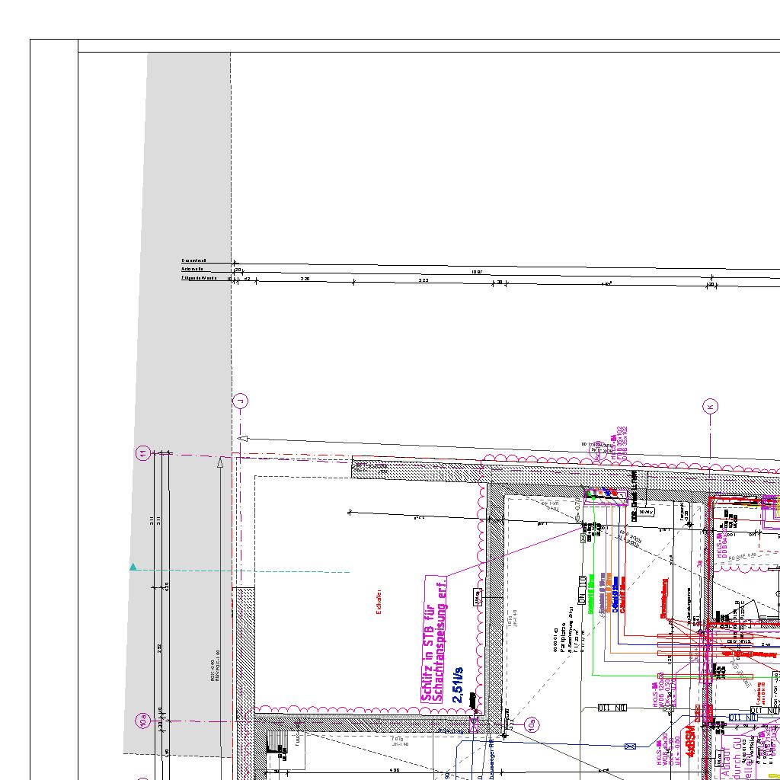
Task: Click the red vertical text label right of Parkplätze
Action: coord(663,608)
